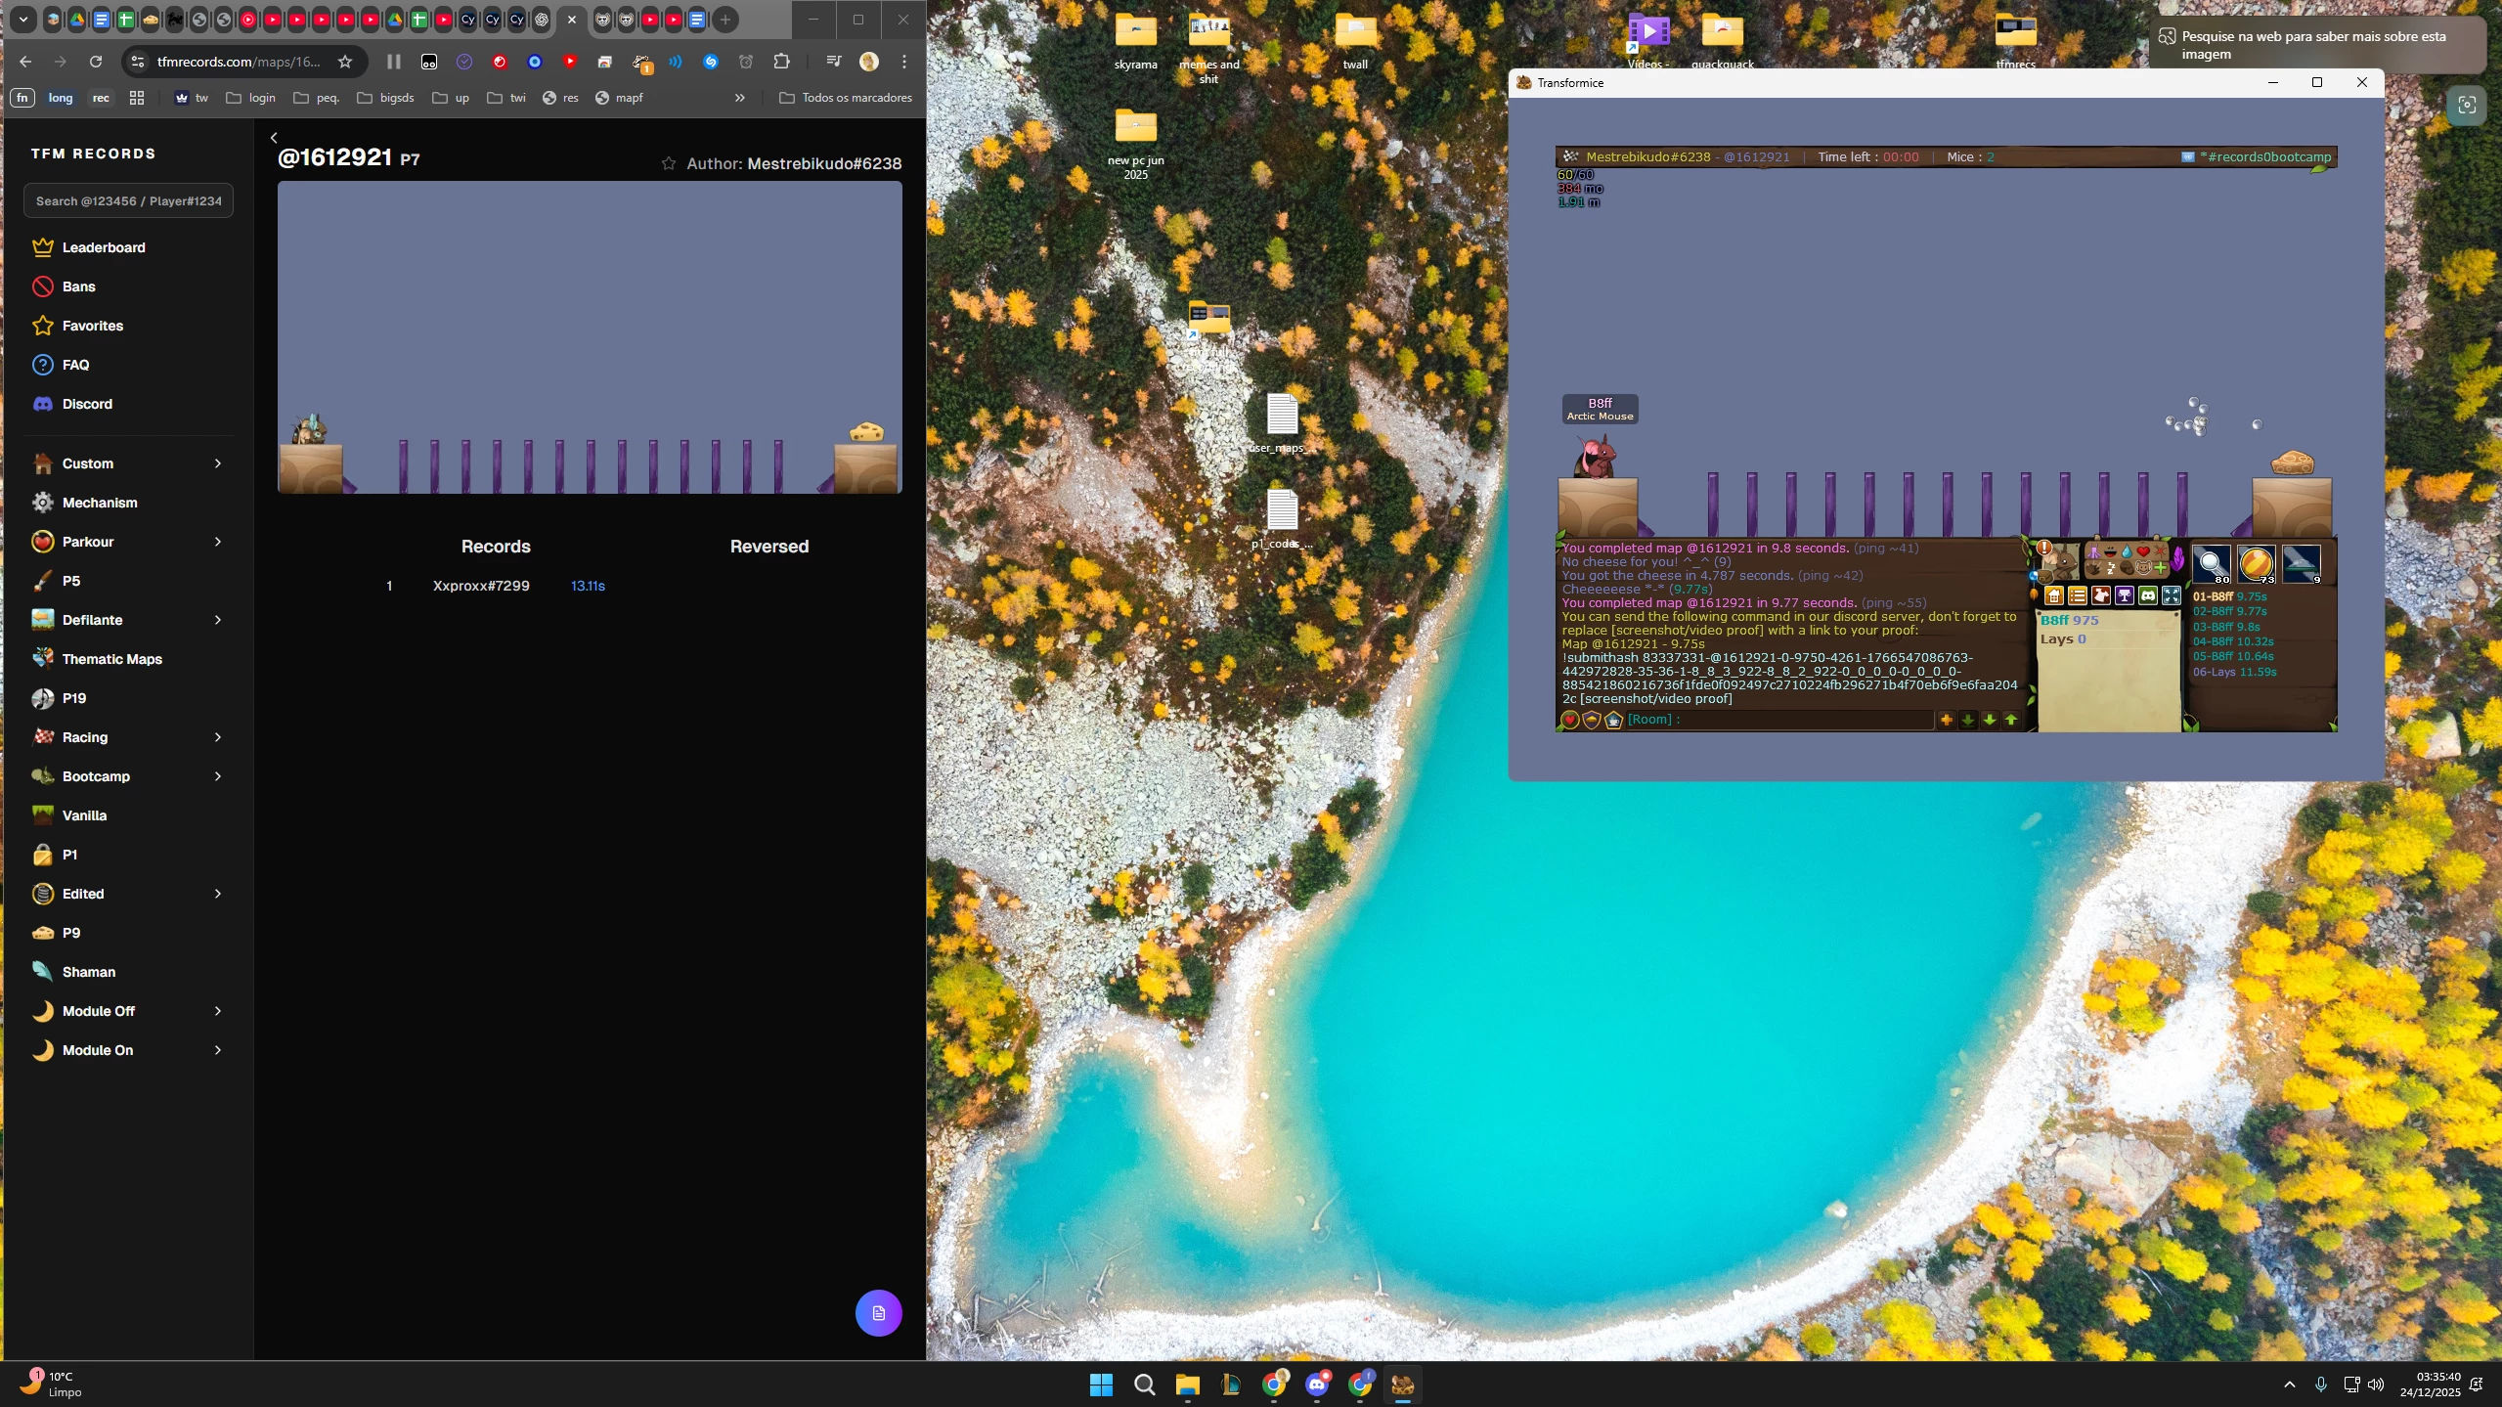Open friends heart icon beside chat input
The image size is (2502, 1407).
[x=1570, y=720]
